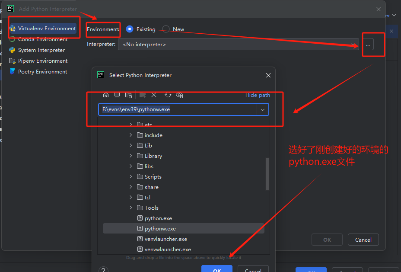401x272 pixels.
Task: Toggle show hidden files eye icon
Action: 179,95
